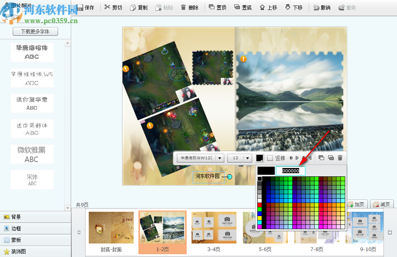Click the 加页 add page button
This screenshot has width=397, height=257.
click(x=357, y=204)
